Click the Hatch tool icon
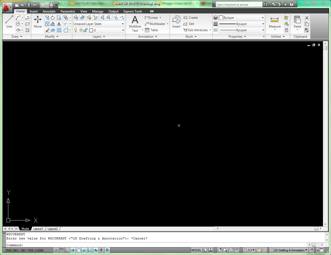The image size is (331, 255). 27,30
